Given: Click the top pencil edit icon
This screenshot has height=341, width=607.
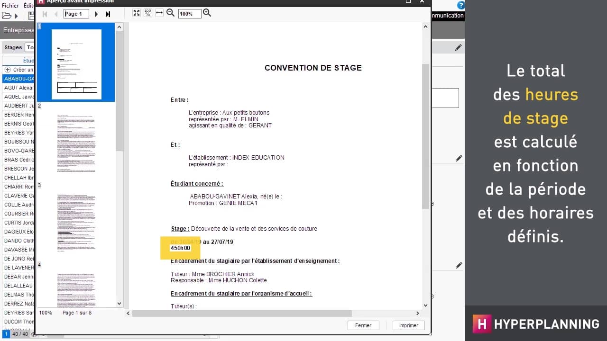Looking at the screenshot, I should click(x=459, y=47).
